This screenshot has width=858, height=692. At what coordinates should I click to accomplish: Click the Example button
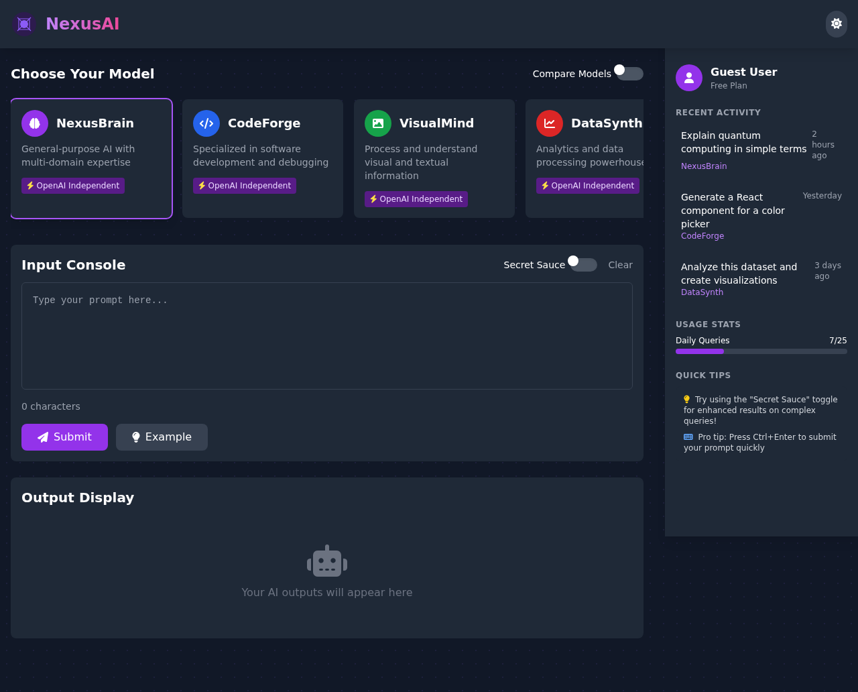click(162, 437)
